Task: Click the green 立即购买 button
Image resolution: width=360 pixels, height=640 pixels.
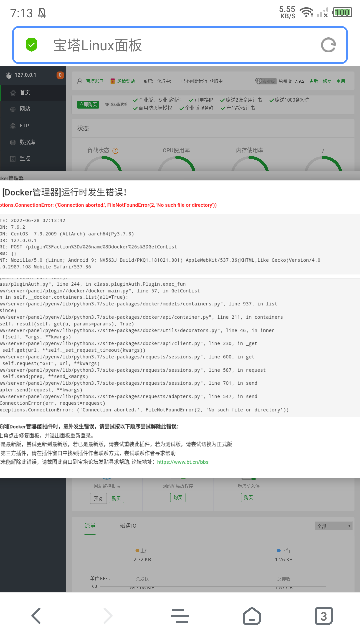Action: (x=88, y=104)
